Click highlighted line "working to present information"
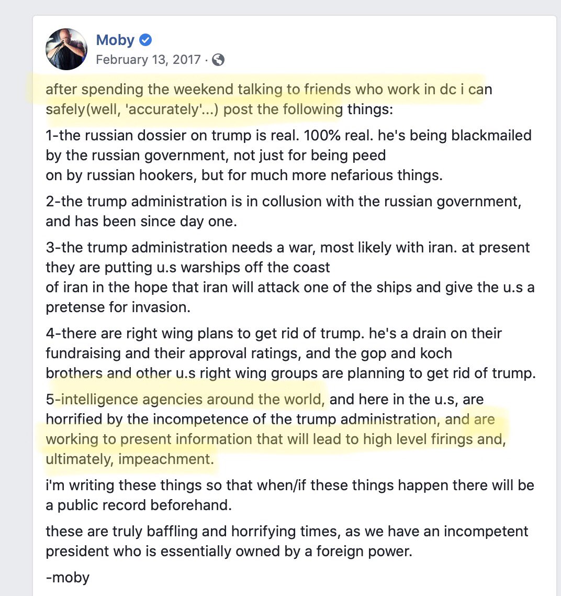 [x=275, y=439]
